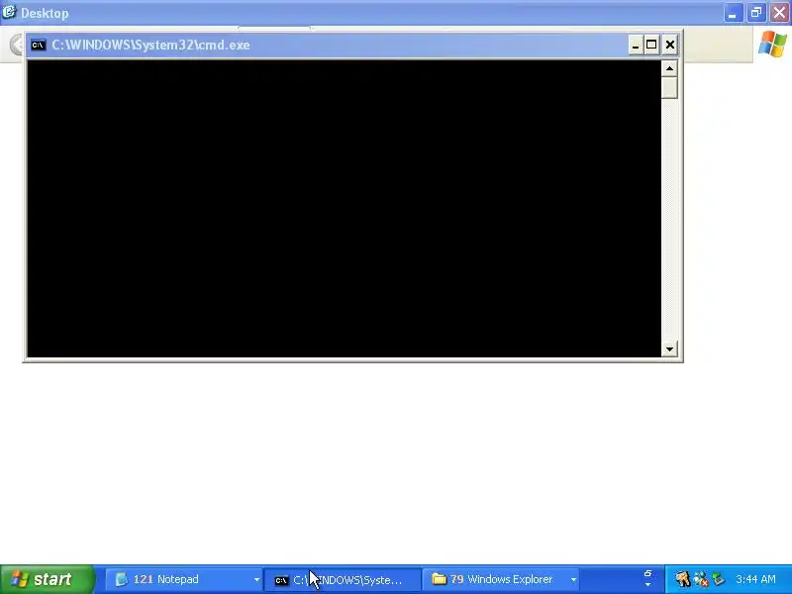The height and width of the screenshot is (594, 792).
Task: Open the 121 Notepad taskbar group
Action: (185, 579)
